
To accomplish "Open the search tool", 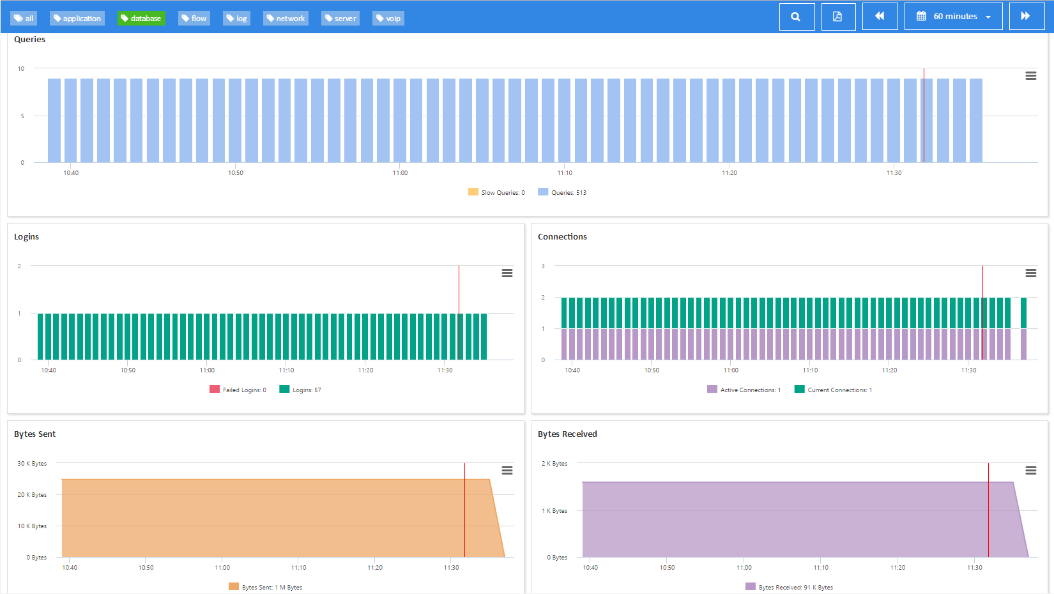I will click(797, 16).
